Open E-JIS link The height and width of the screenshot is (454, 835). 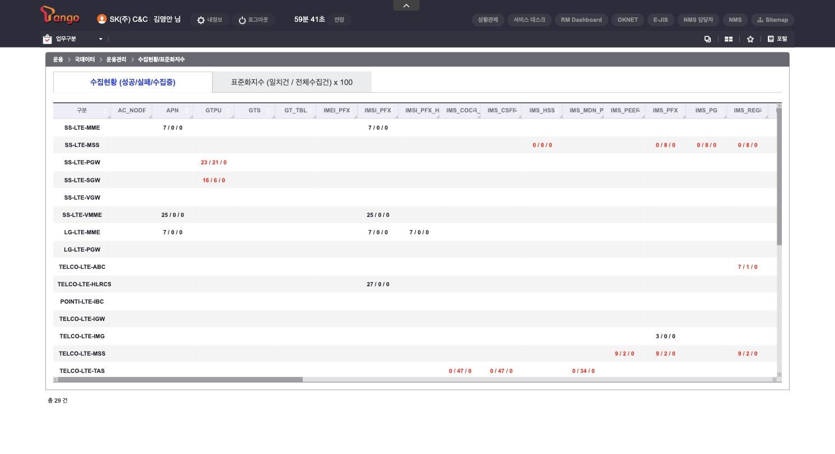pyautogui.click(x=660, y=20)
